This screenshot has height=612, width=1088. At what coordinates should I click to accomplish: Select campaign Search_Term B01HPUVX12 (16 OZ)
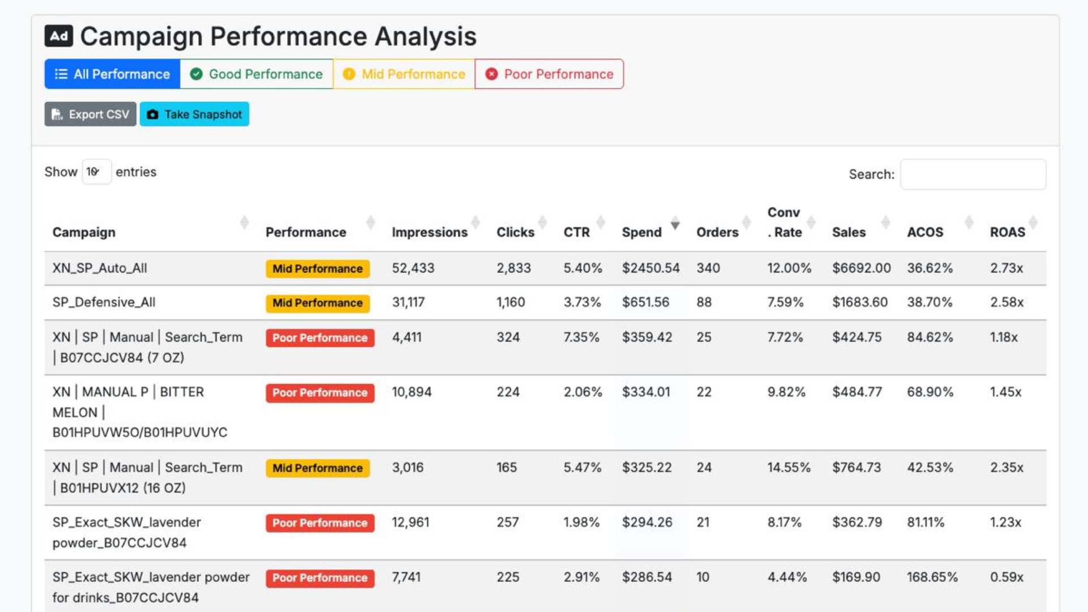147,478
